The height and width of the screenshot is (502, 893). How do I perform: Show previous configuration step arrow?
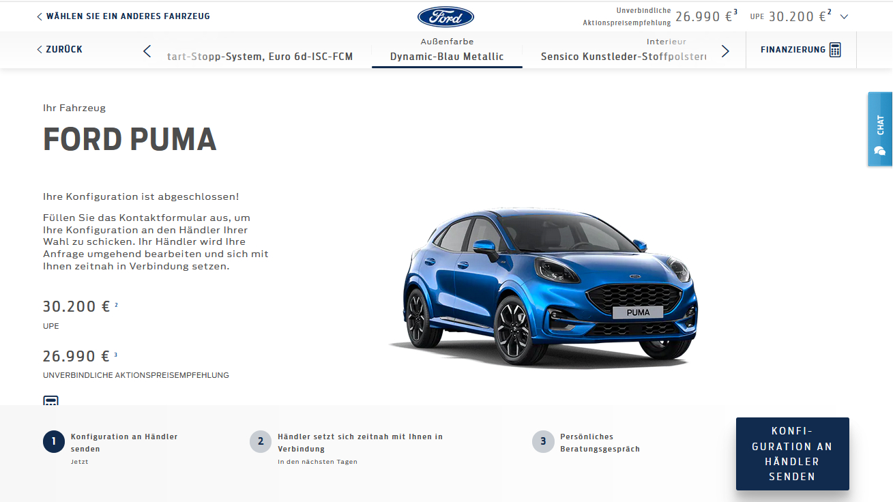147,51
